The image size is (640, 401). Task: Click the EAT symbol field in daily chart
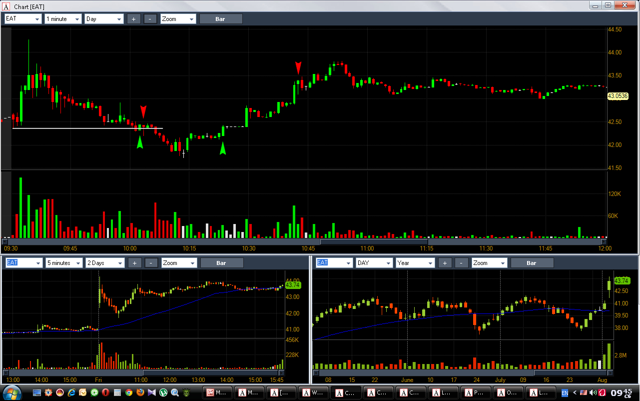[x=334, y=263]
